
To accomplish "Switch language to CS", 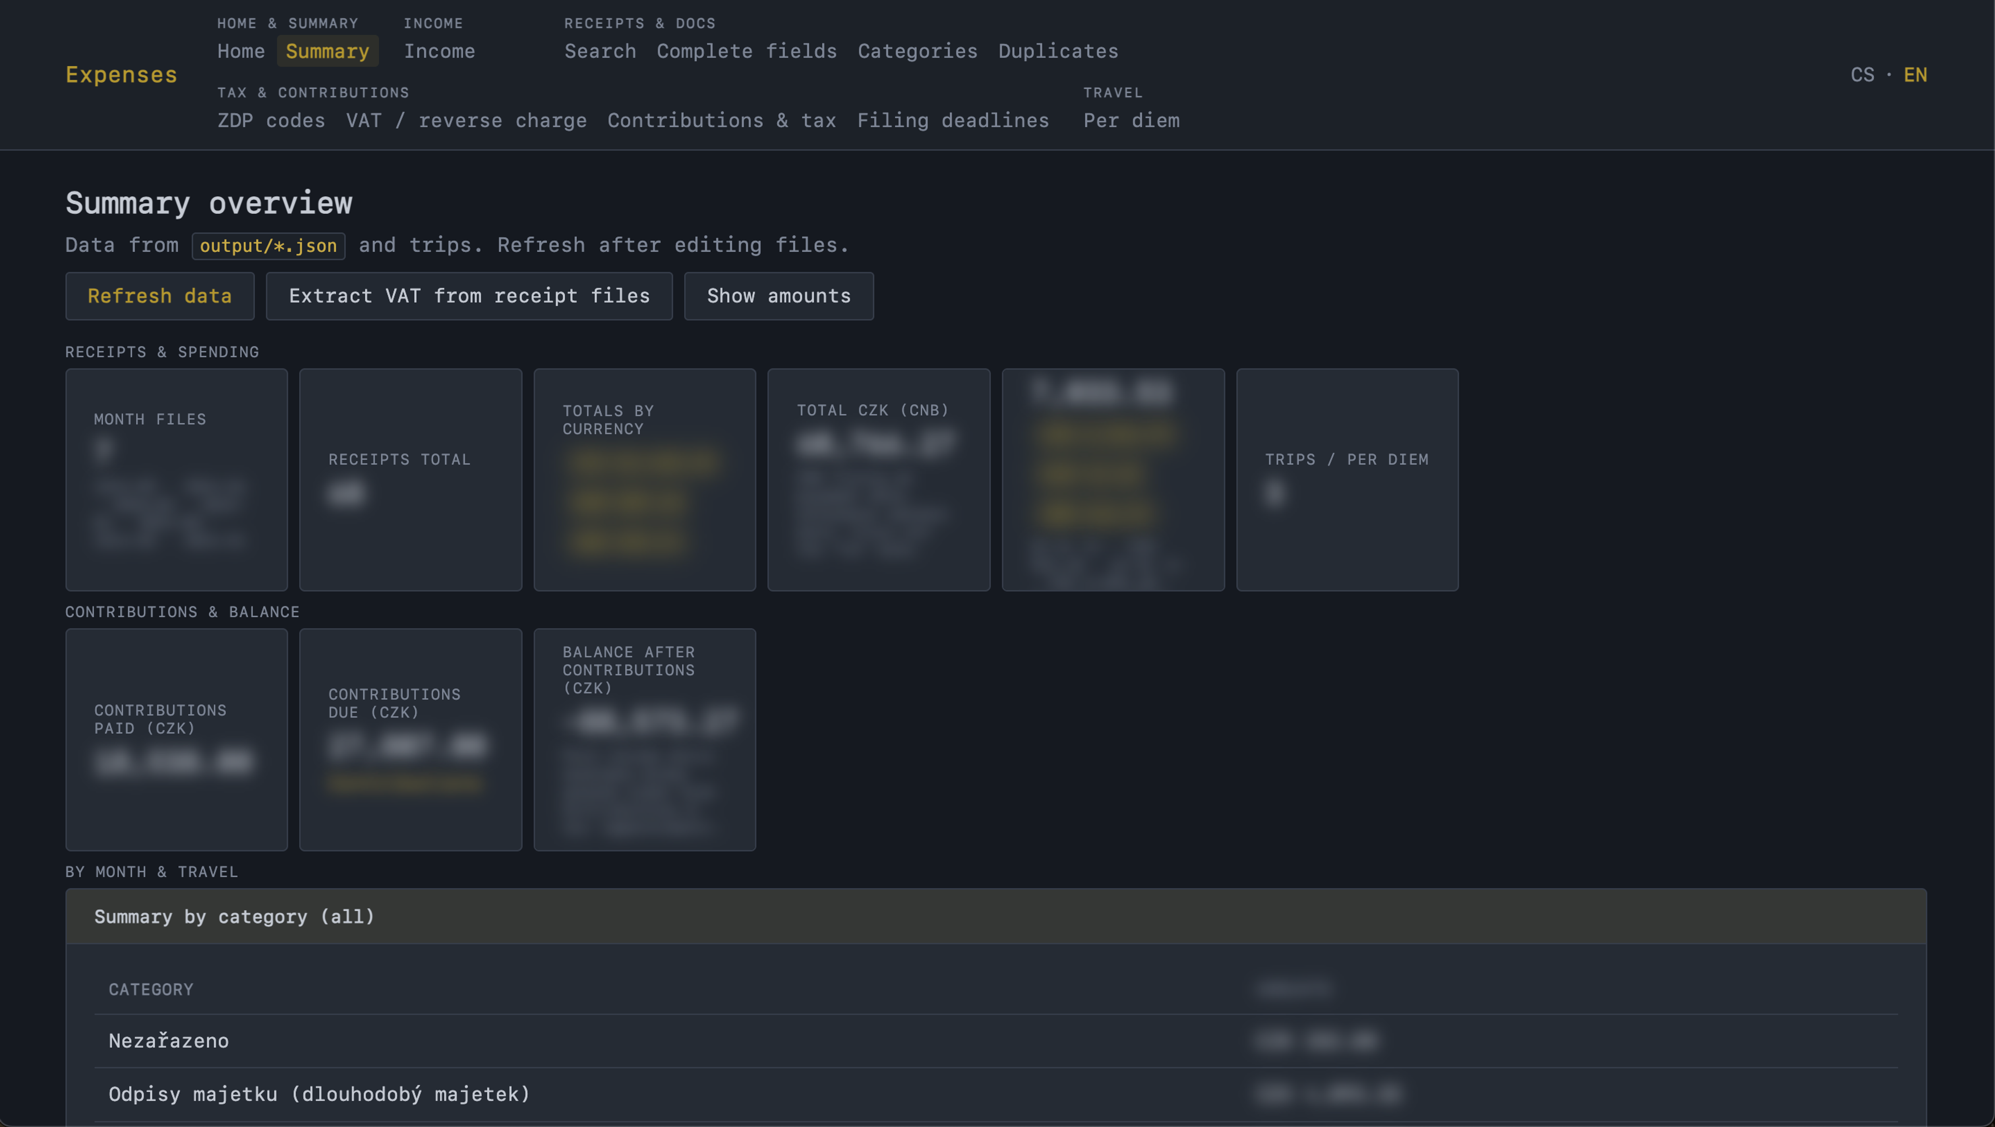I will coord(1863,75).
